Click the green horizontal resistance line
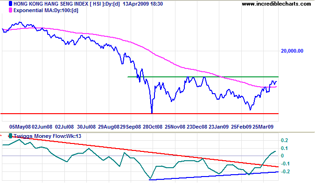Screen dimensions: 315x184 203,77
